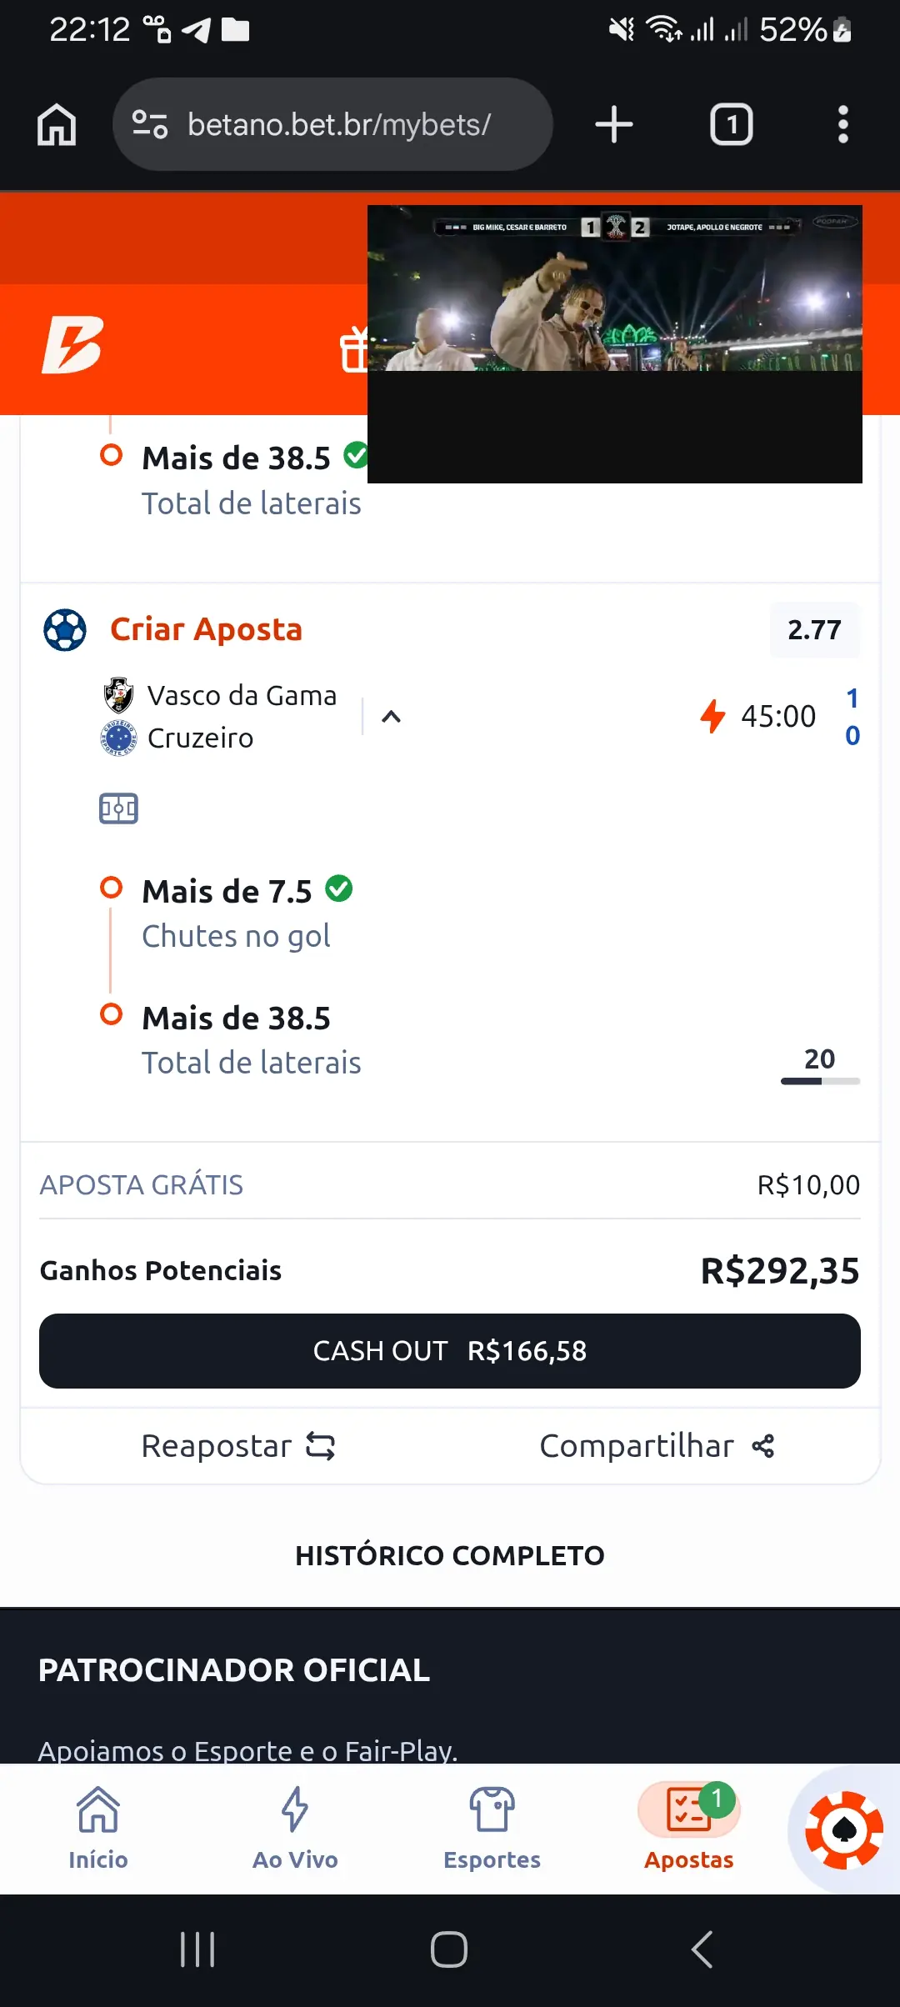900x2007 pixels.
Task: Collapse the Vasco da Gama vs Cruzeiro details
Action: (x=391, y=717)
